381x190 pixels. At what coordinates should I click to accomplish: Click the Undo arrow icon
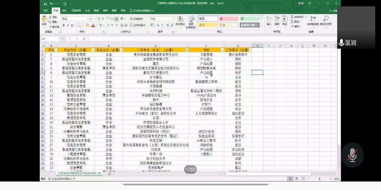(x=51, y=3)
